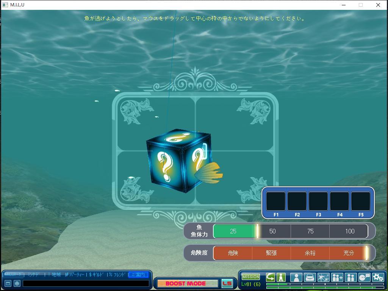Screen dimensions: 388x291
Task: Click the chat window icon
Action: 8,283
